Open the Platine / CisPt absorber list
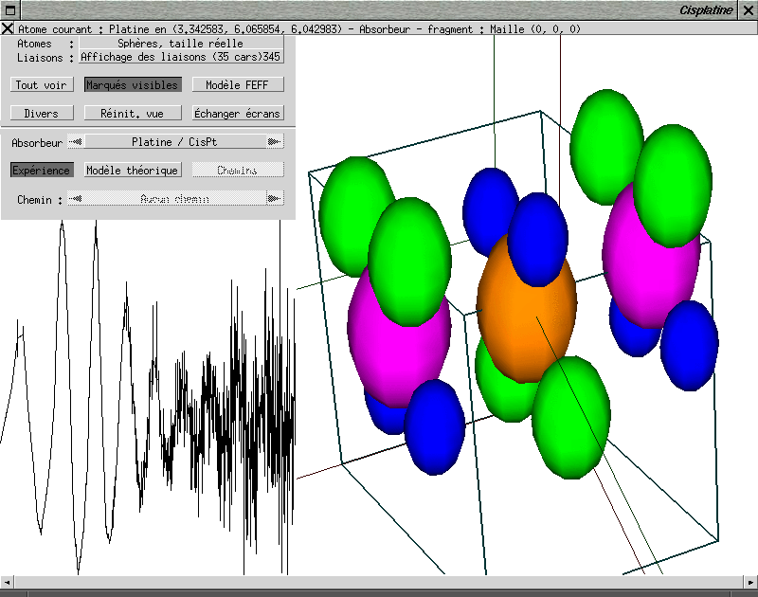758x597 pixels. 175,141
